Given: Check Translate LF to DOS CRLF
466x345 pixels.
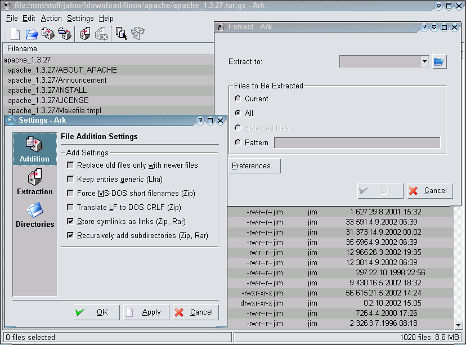Looking at the screenshot, I should click(x=70, y=207).
